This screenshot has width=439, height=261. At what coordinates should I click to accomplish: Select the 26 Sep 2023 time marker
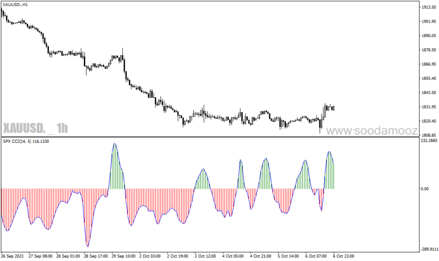12,256
